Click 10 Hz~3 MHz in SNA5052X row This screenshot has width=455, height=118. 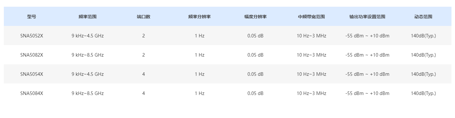point(311,36)
